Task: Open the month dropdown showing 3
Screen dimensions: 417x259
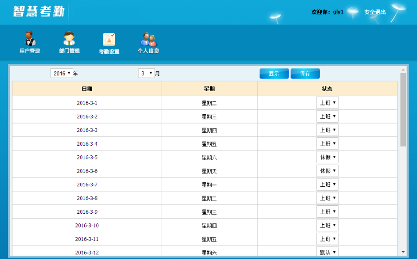Action: tap(146, 73)
